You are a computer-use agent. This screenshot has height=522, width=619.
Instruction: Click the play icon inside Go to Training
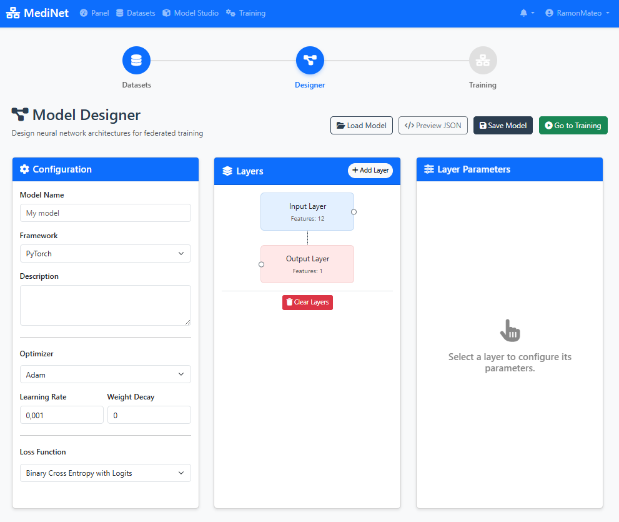pos(548,125)
